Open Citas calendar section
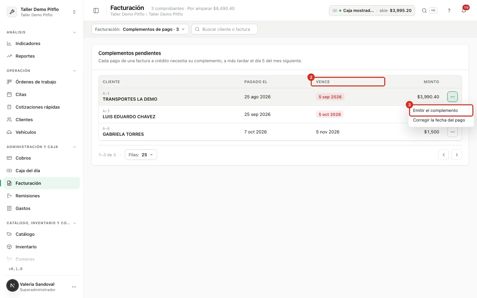The height and width of the screenshot is (298, 477). click(41, 94)
